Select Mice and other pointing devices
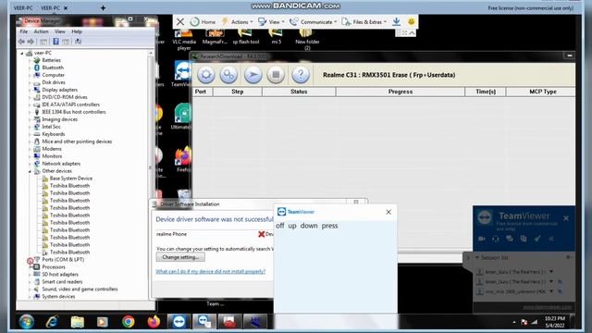The width and height of the screenshot is (592, 333). [x=77, y=142]
